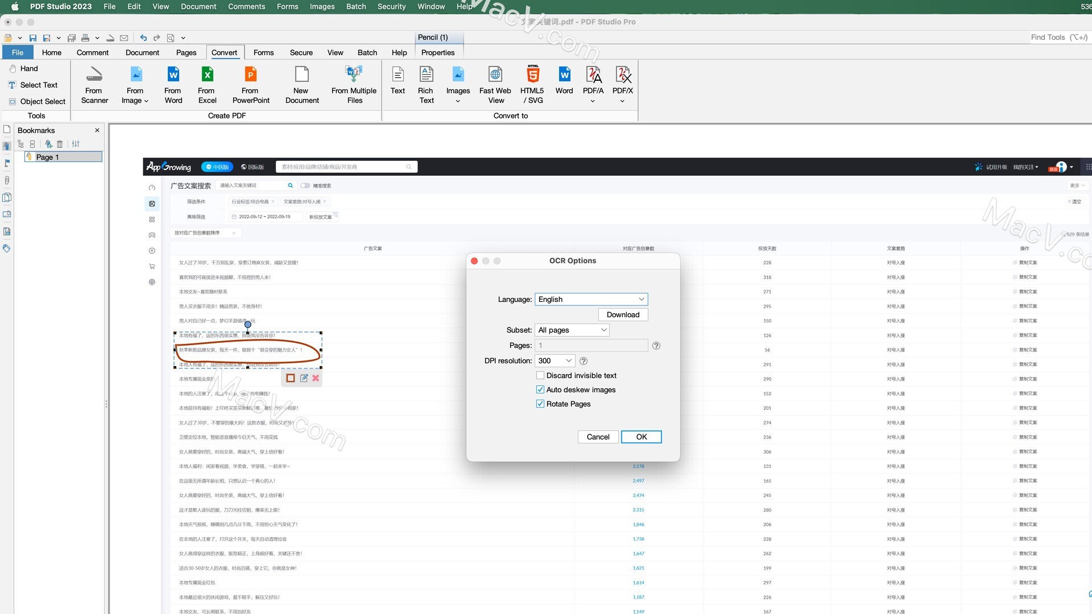Convert document to Rich Text
Screen dimensions: 1092x614
coord(426,85)
